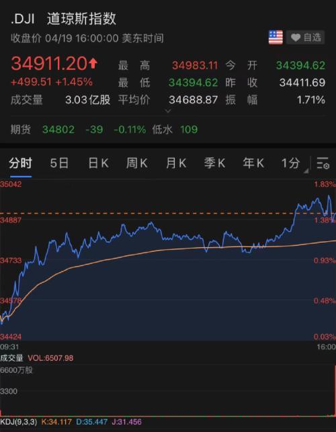Tap futures change -39
The height and width of the screenshot is (432, 336).
pyautogui.click(x=94, y=130)
